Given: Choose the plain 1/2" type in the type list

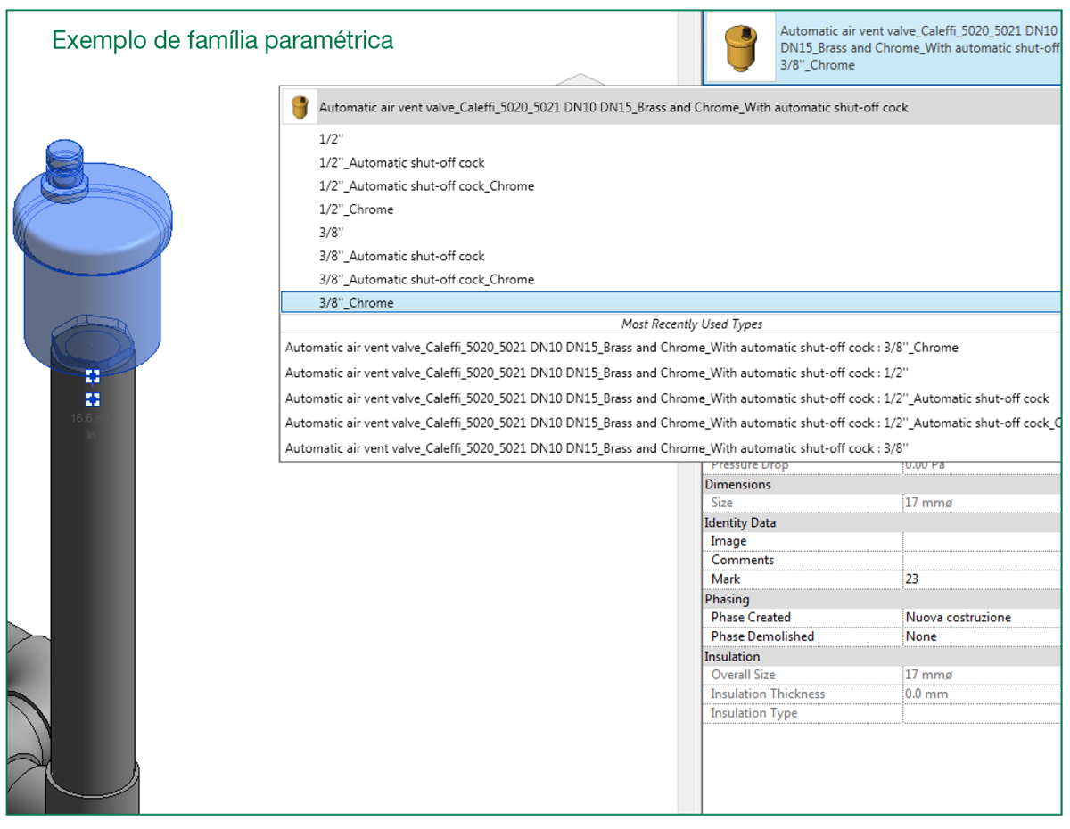Looking at the screenshot, I should [x=332, y=140].
